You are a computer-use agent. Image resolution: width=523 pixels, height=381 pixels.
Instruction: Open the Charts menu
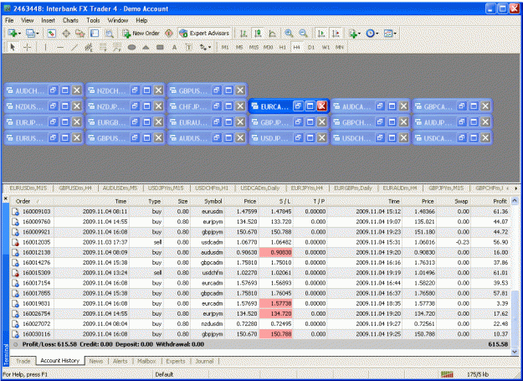70,20
